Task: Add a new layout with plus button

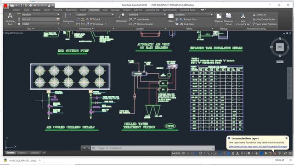Action: [44, 153]
